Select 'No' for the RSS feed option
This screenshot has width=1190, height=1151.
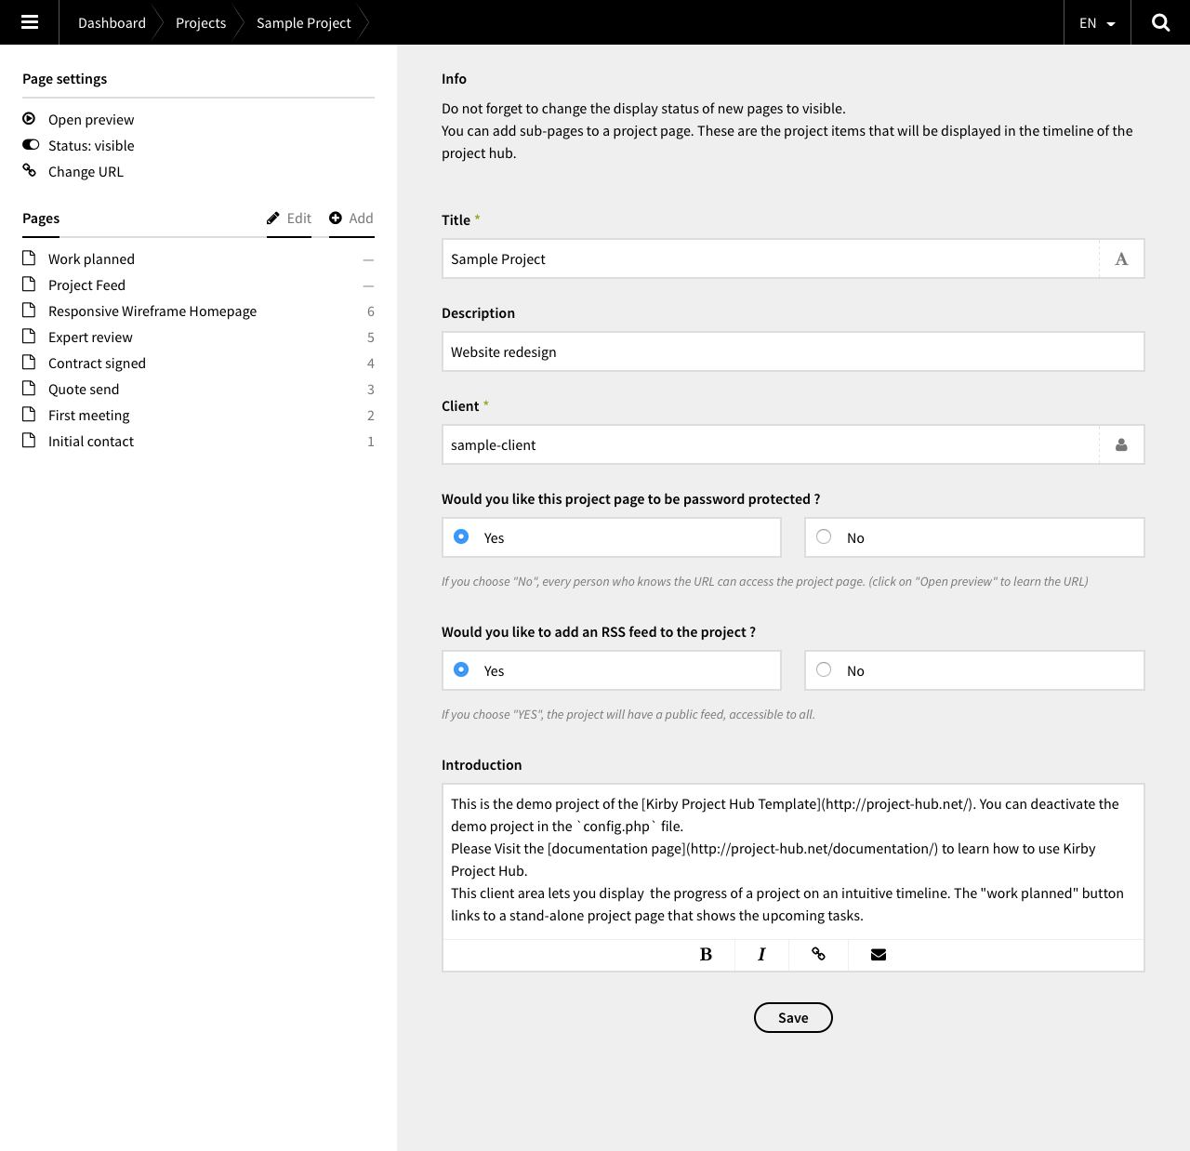(x=824, y=669)
